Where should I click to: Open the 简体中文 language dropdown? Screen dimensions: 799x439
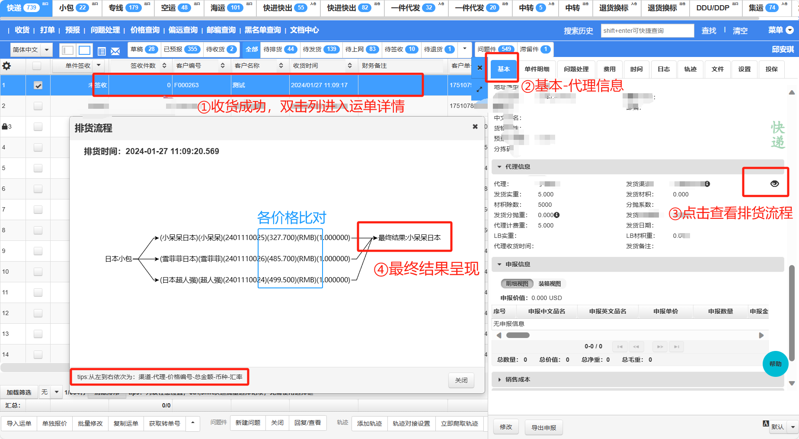31,50
